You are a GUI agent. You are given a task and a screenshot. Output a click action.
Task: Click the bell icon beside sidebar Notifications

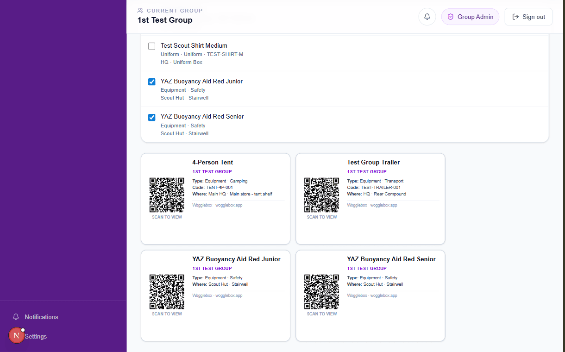coord(16,317)
